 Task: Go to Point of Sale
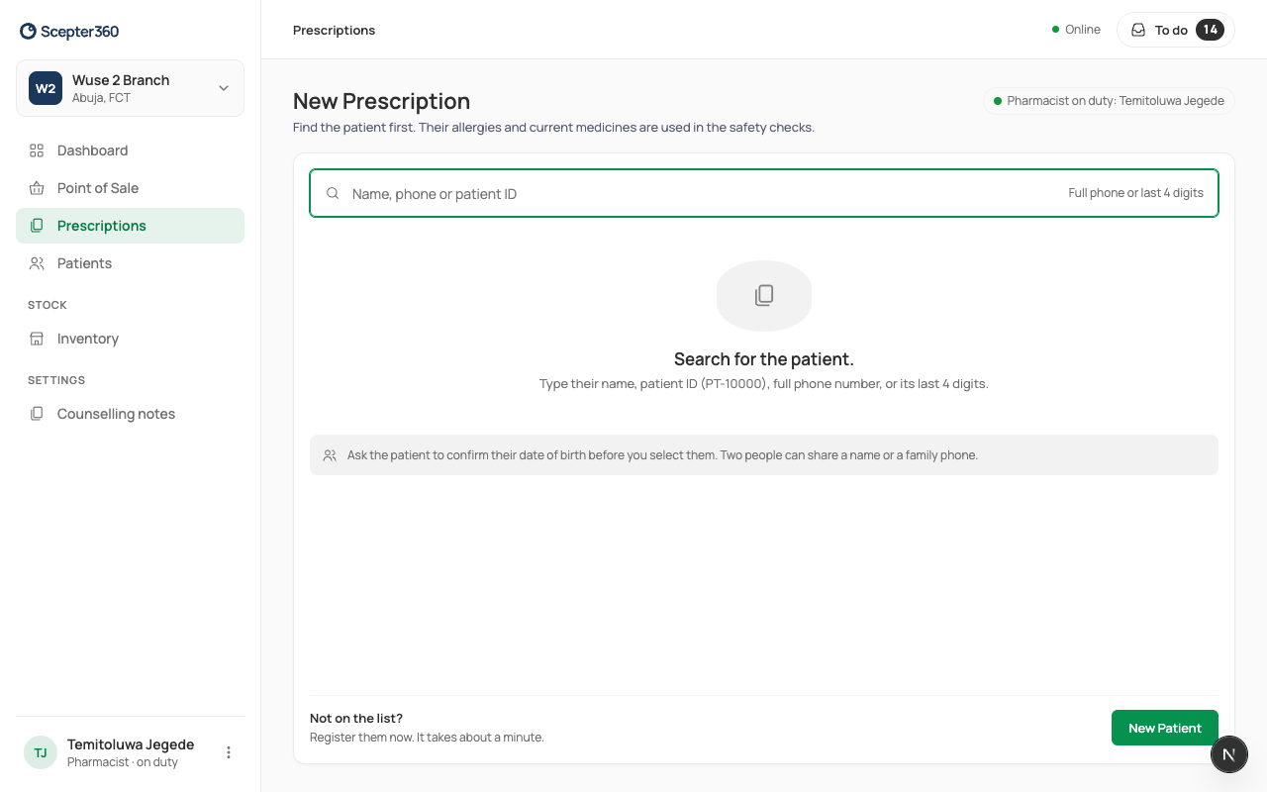coord(130,188)
